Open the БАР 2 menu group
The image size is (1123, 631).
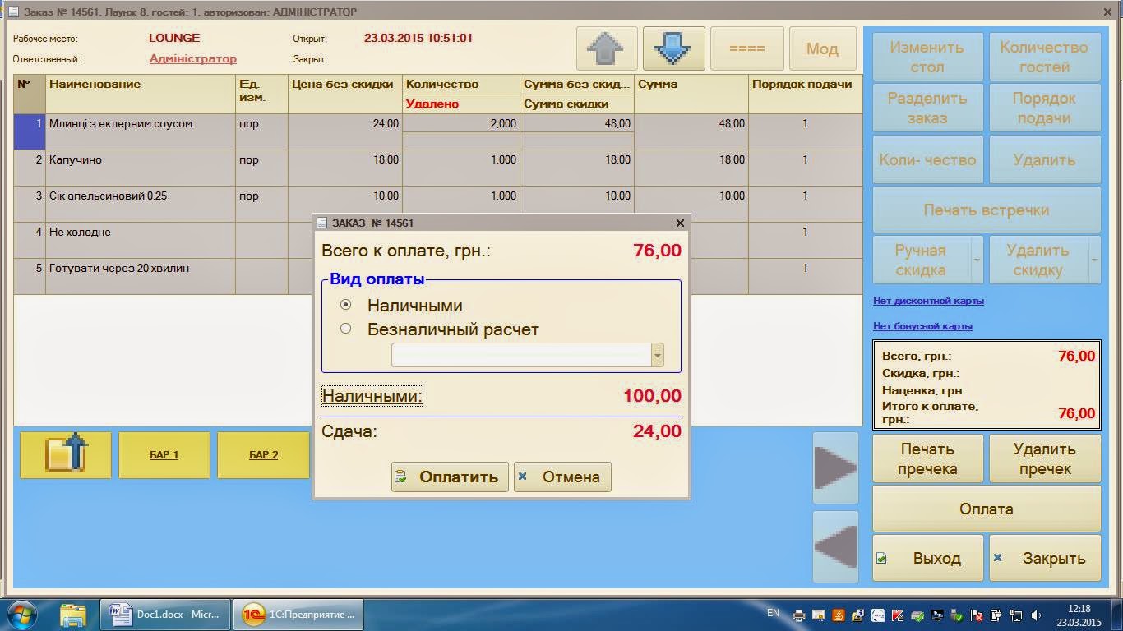click(263, 454)
